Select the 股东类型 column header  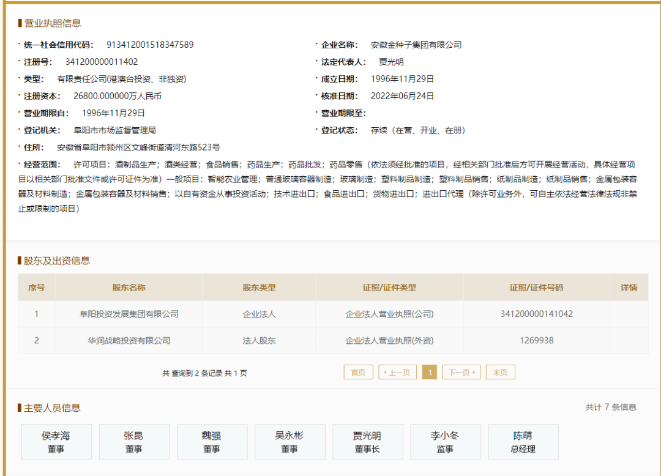click(x=259, y=288)
